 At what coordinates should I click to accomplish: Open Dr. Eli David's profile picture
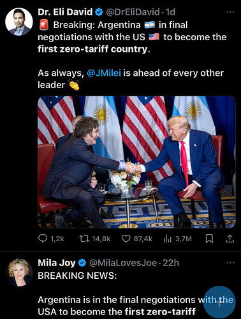(x=19, y=22)
